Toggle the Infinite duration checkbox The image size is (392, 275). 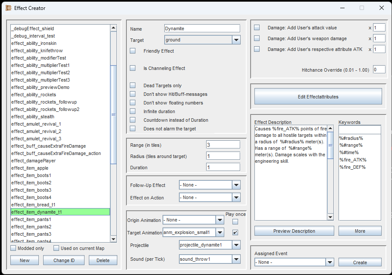[133, 111]
